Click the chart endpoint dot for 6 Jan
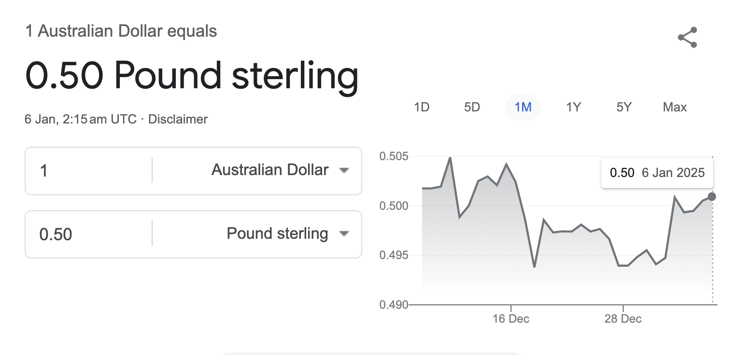 [x=712, y=196]
